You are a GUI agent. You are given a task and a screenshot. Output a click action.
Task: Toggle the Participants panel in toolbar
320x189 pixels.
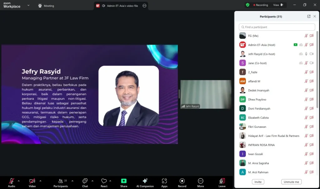pyautogui.click(x=61, y=181)
